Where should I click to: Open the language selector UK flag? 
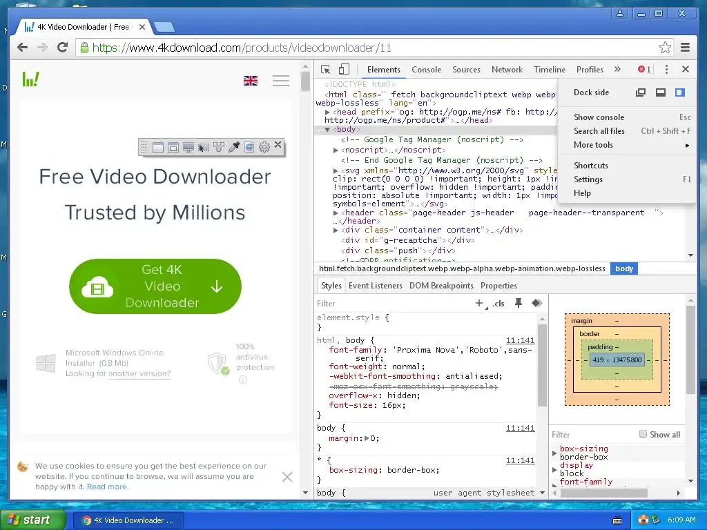[x=251, y=81]
